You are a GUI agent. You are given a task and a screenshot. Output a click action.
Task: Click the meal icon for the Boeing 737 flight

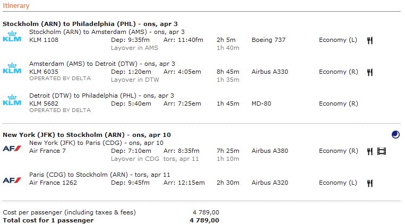pyautogui.click(x=370, y=40)
